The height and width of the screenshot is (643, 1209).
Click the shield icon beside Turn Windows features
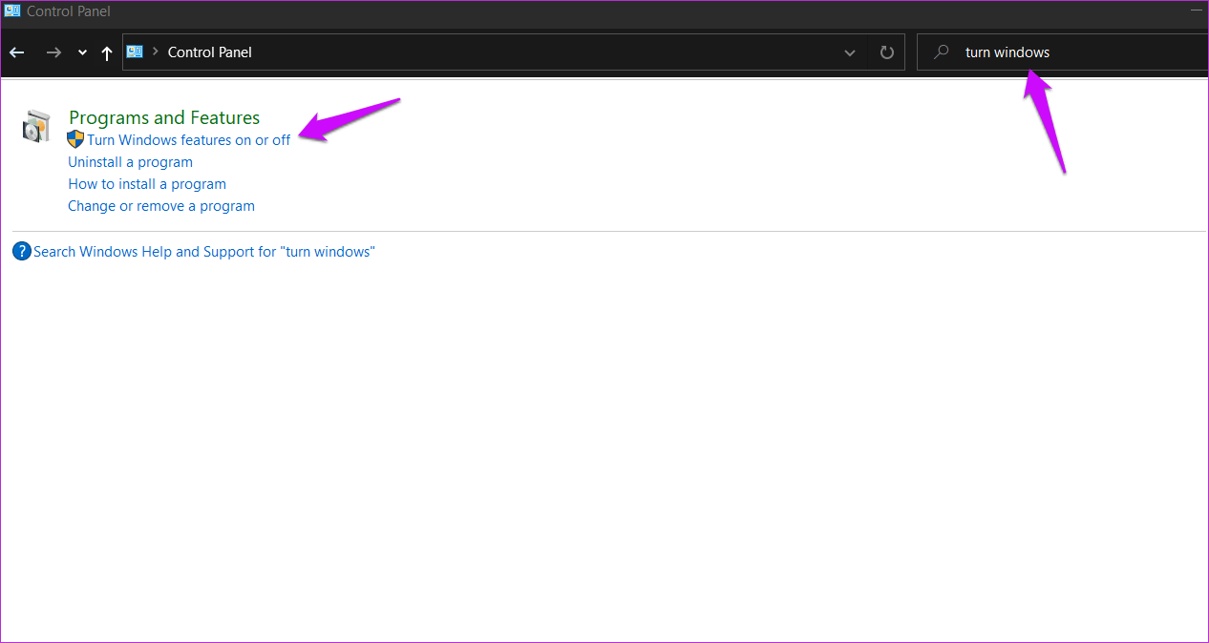point(75,139)
